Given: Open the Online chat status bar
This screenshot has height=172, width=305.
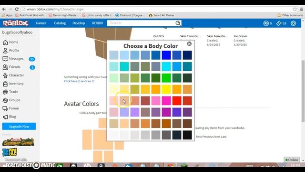Looking at the screenshot, I should (292, 160).
